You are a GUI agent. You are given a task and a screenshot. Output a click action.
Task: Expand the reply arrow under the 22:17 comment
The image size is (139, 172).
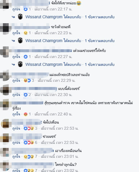tap(13, 17)
